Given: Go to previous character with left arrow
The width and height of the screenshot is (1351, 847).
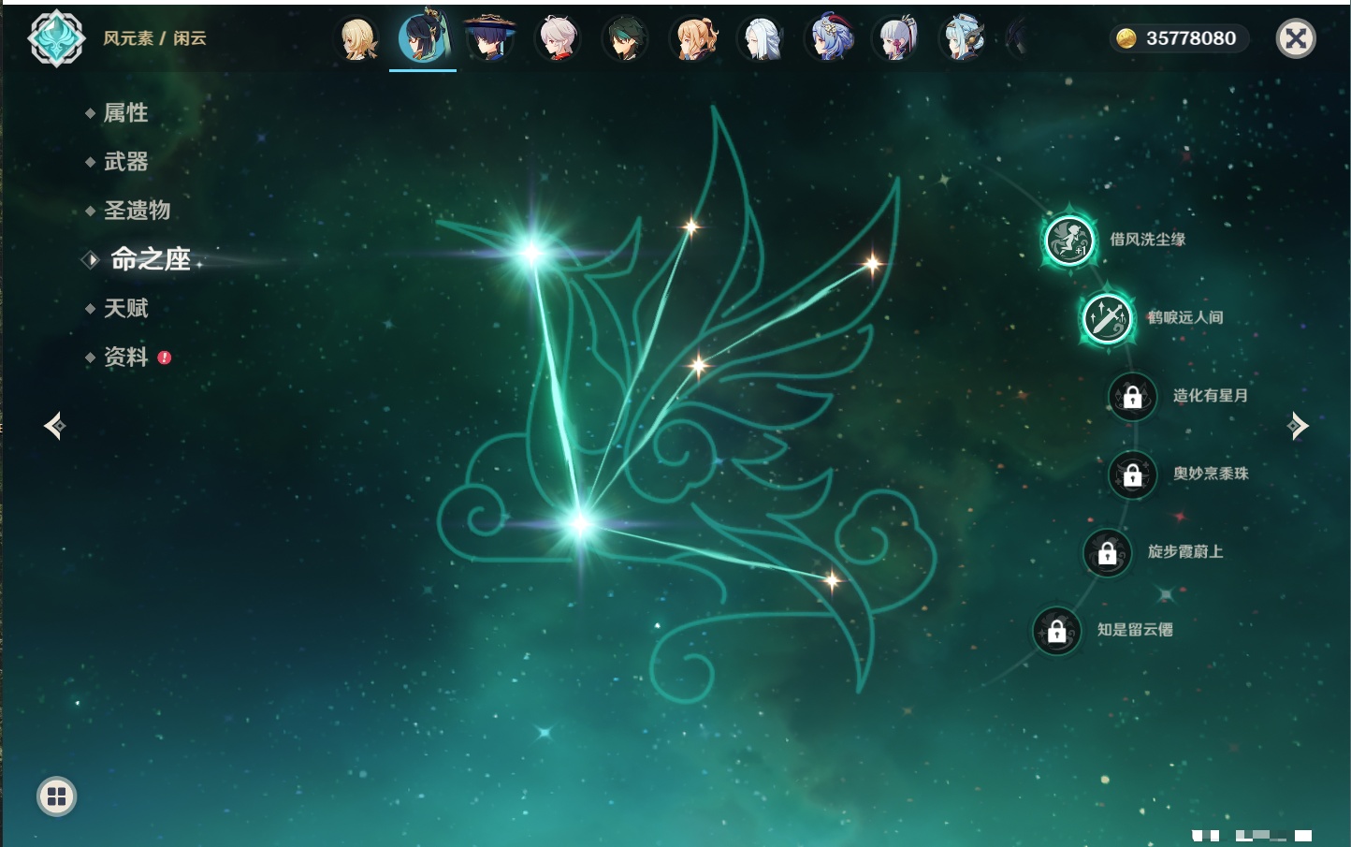Looking at the screenshot, I should point(54,426).
